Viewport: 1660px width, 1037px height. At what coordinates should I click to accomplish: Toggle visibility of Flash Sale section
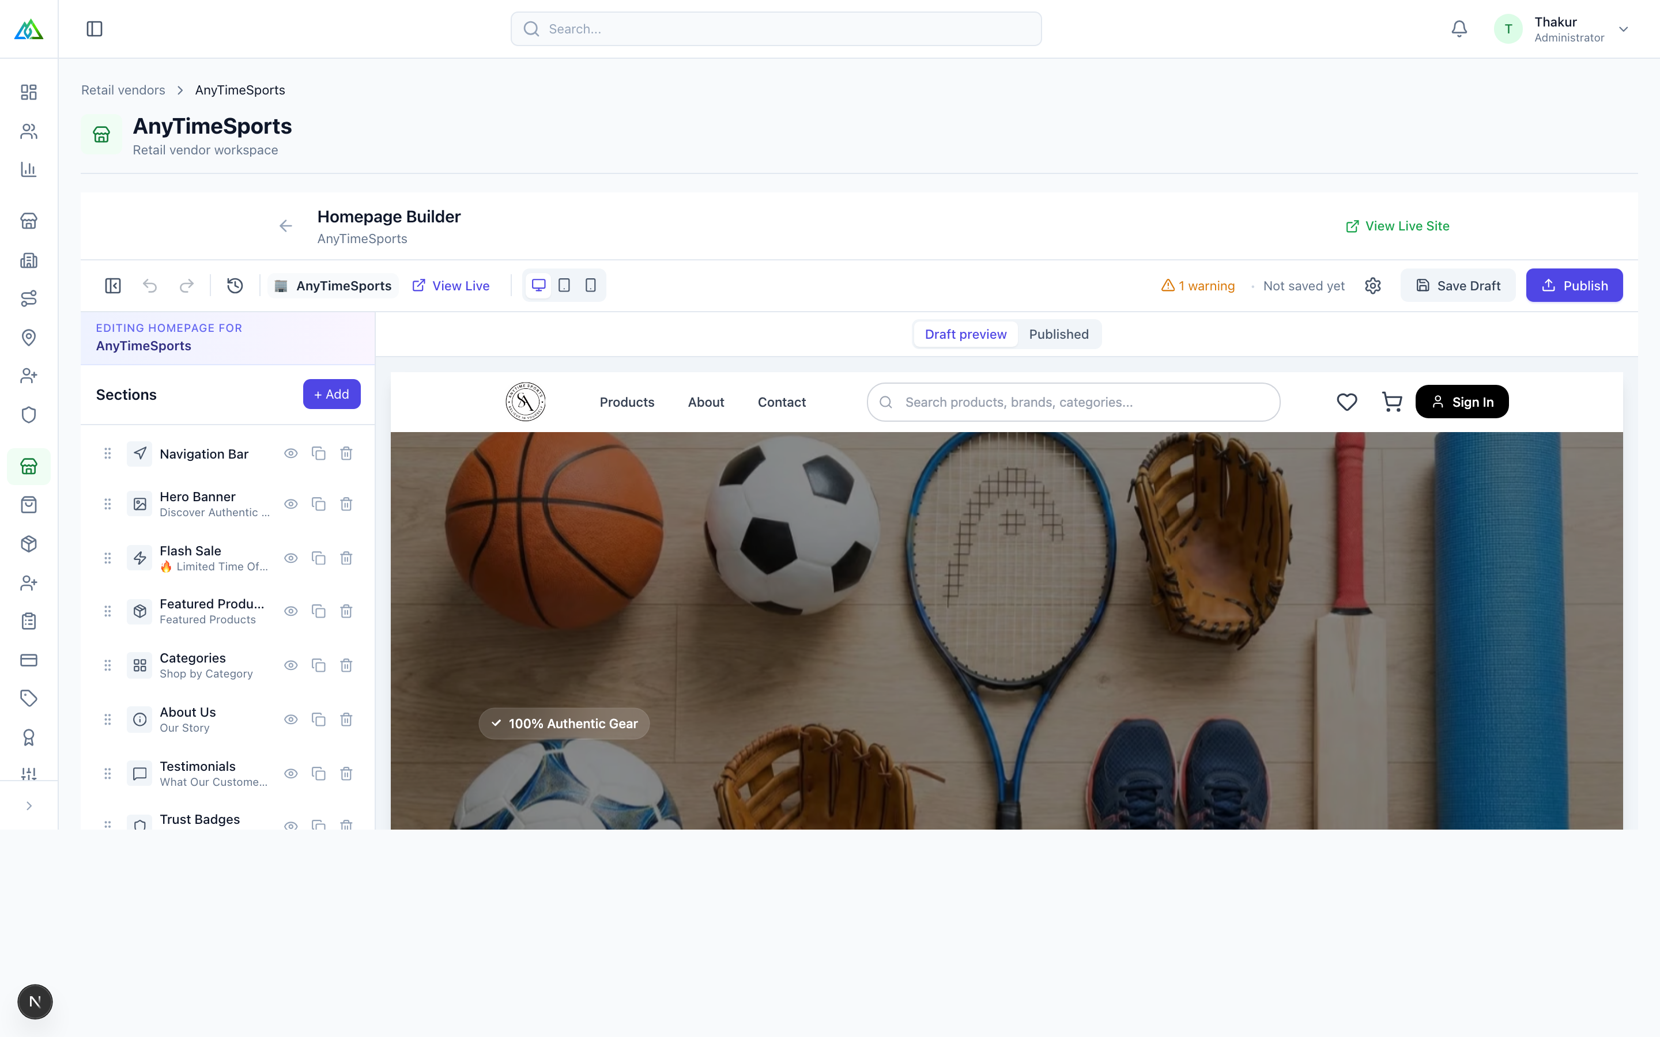click(291, 558)
